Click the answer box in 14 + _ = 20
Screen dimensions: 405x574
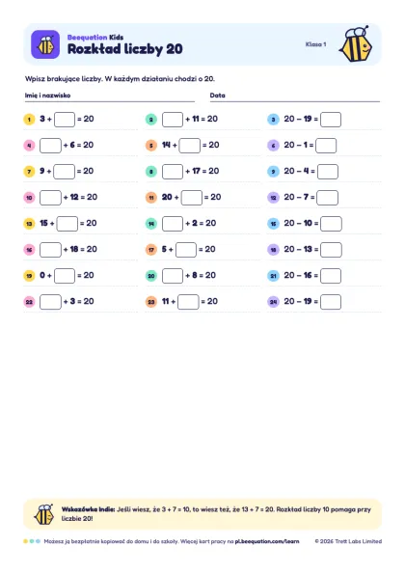tap(190, 146)
